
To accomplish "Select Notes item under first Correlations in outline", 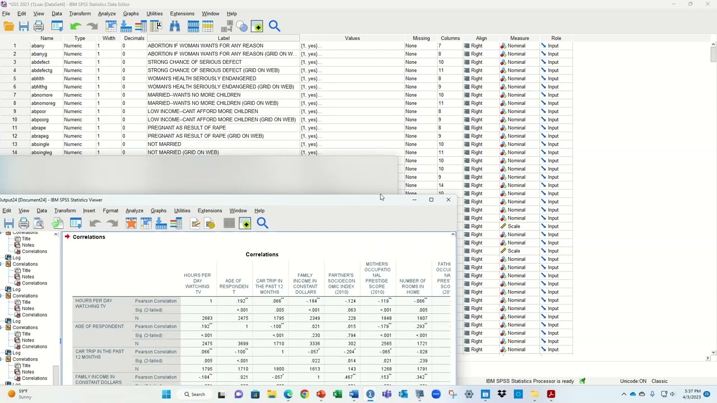I will 27,245.
